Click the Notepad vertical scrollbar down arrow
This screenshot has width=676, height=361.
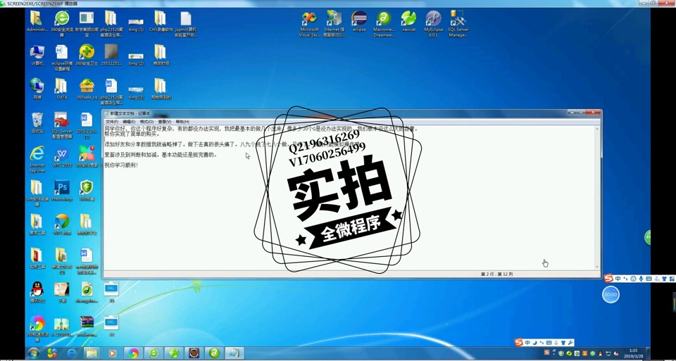[x=597, y=267]
